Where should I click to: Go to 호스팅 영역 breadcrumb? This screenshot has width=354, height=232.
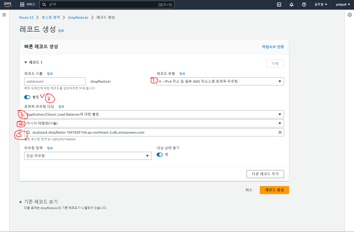[x=51, y=17]
